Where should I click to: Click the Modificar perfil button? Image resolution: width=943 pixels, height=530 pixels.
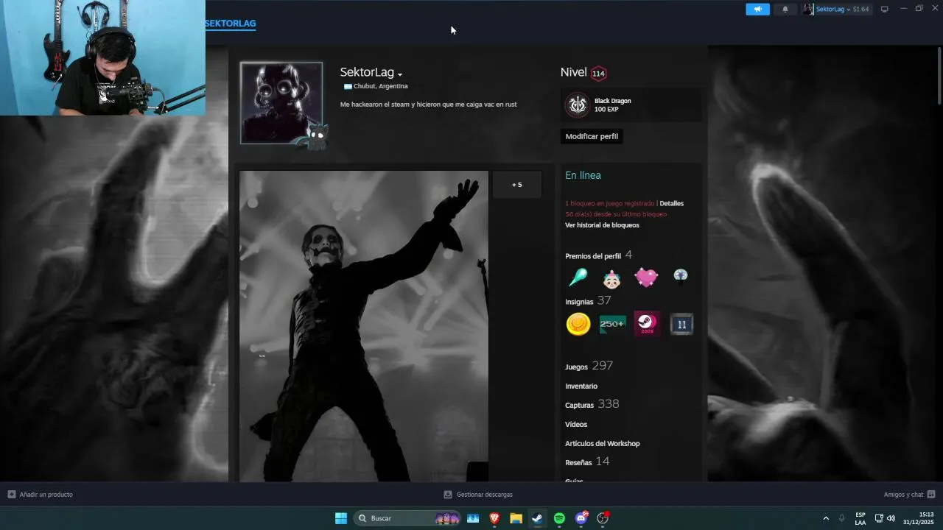pos(592,136)
